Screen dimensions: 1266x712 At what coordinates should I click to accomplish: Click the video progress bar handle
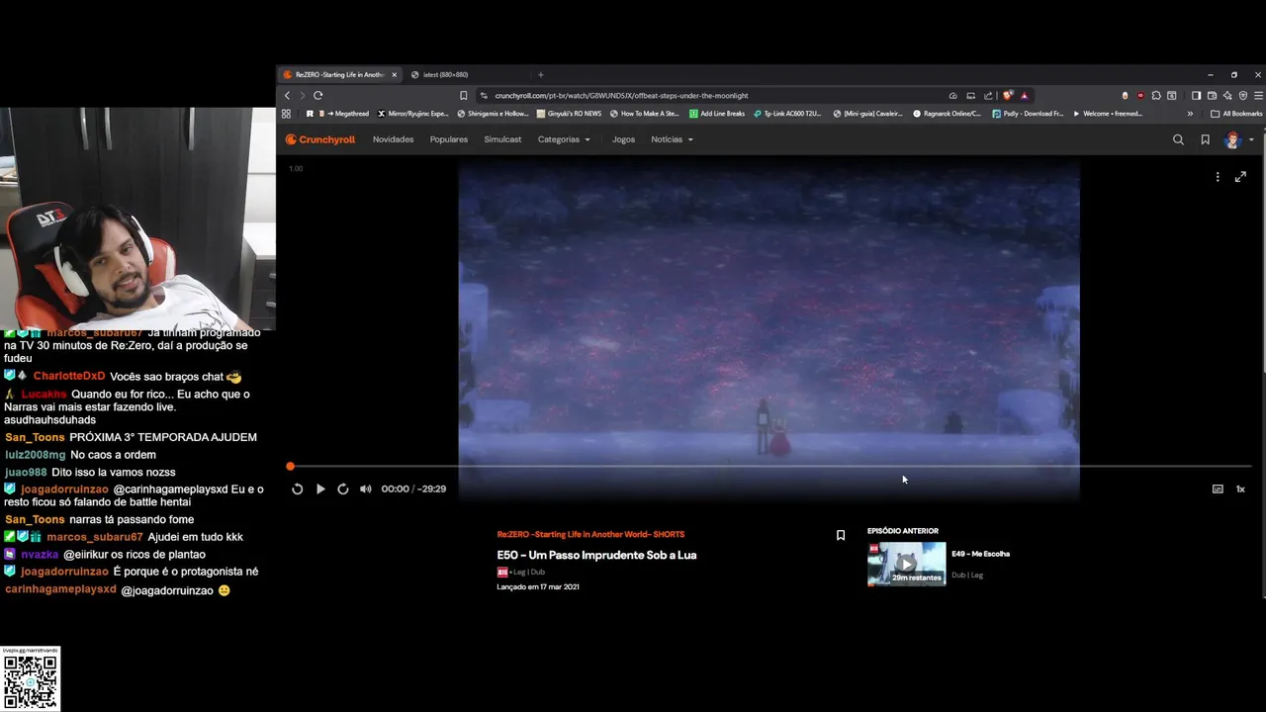coord(290,466)
